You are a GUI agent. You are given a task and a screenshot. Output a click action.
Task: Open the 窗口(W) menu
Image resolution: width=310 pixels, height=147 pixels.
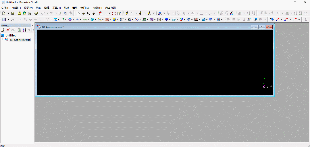[85, 8]
